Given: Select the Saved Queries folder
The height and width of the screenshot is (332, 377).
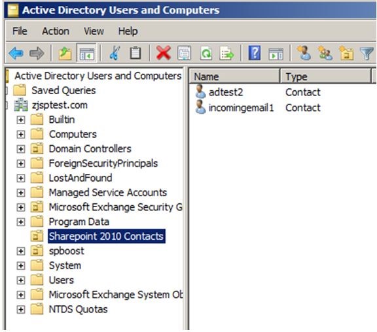Looking at the screenshot, I should pos(63,90).
